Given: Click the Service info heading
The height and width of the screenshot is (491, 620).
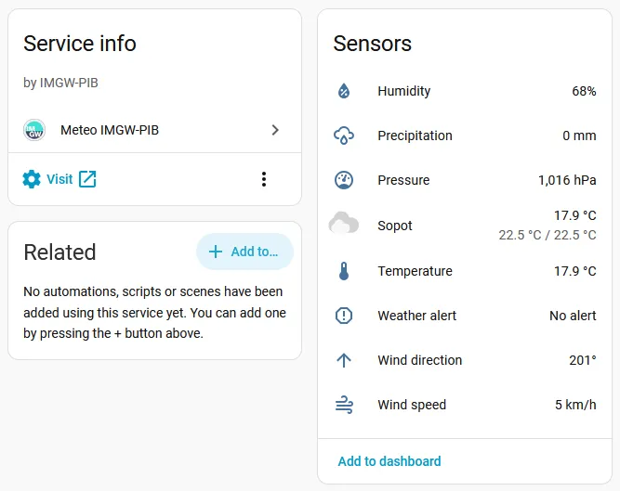Looking at the screenshot, I should (80, 44).
